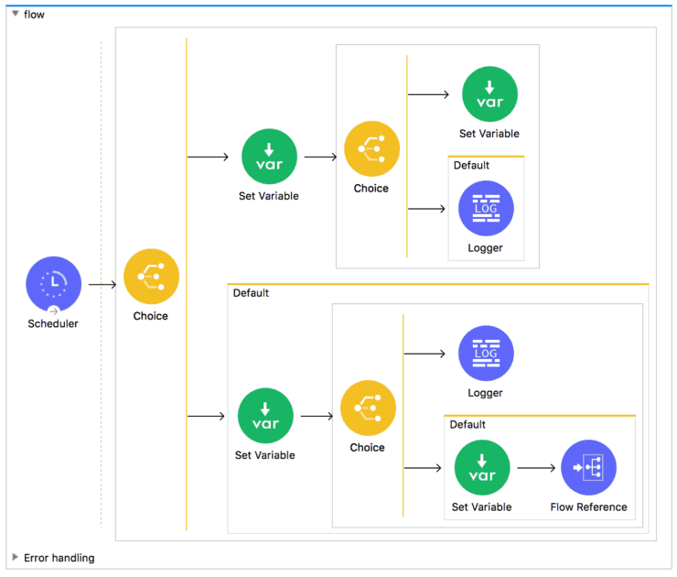Select the first Set Variable in the outer Default branch

[265, 416]
